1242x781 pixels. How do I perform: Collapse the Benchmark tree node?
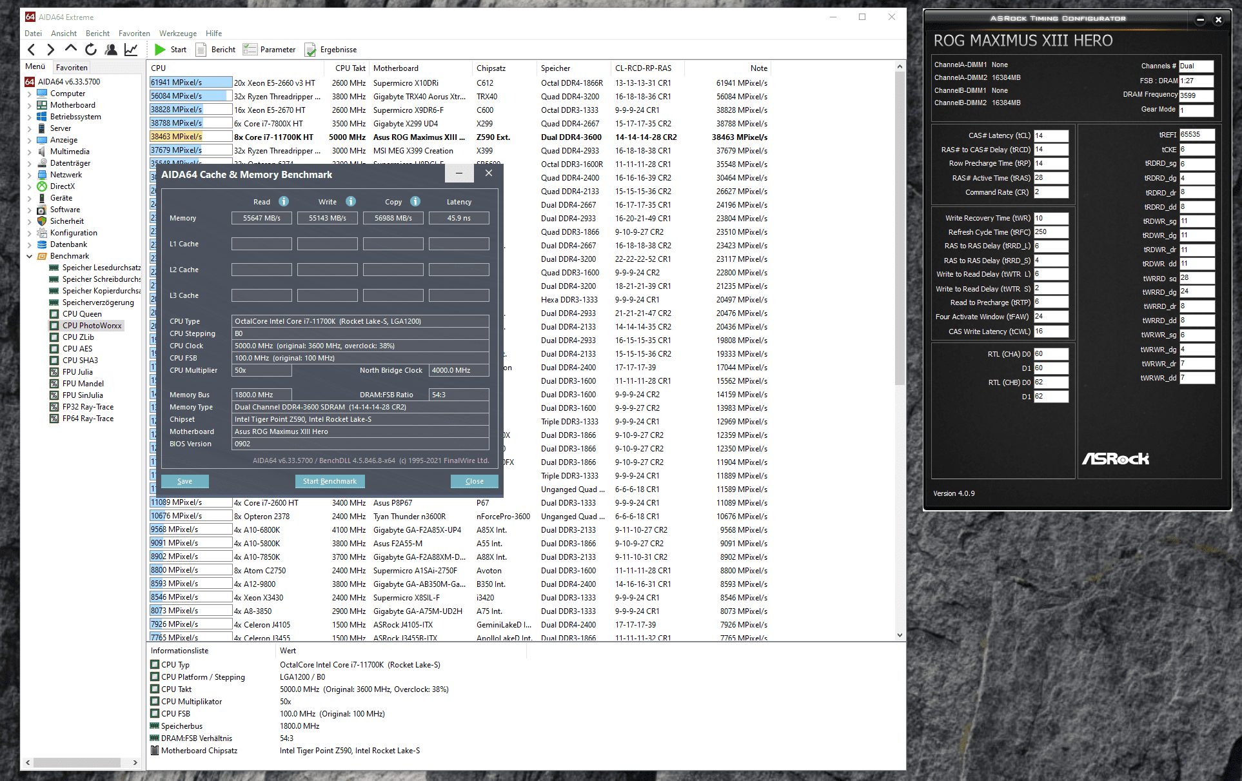pyautogui.click(x=29, y=256)
